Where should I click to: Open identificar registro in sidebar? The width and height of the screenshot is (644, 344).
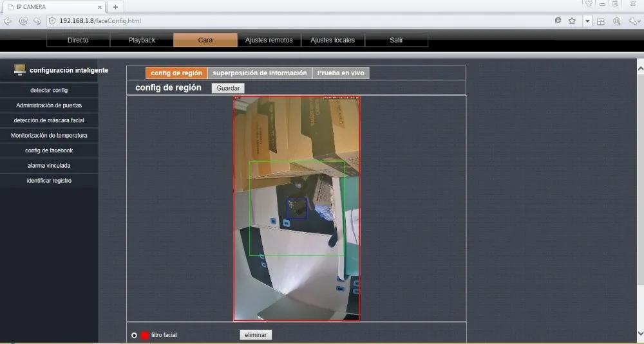(x=49, y=181)
